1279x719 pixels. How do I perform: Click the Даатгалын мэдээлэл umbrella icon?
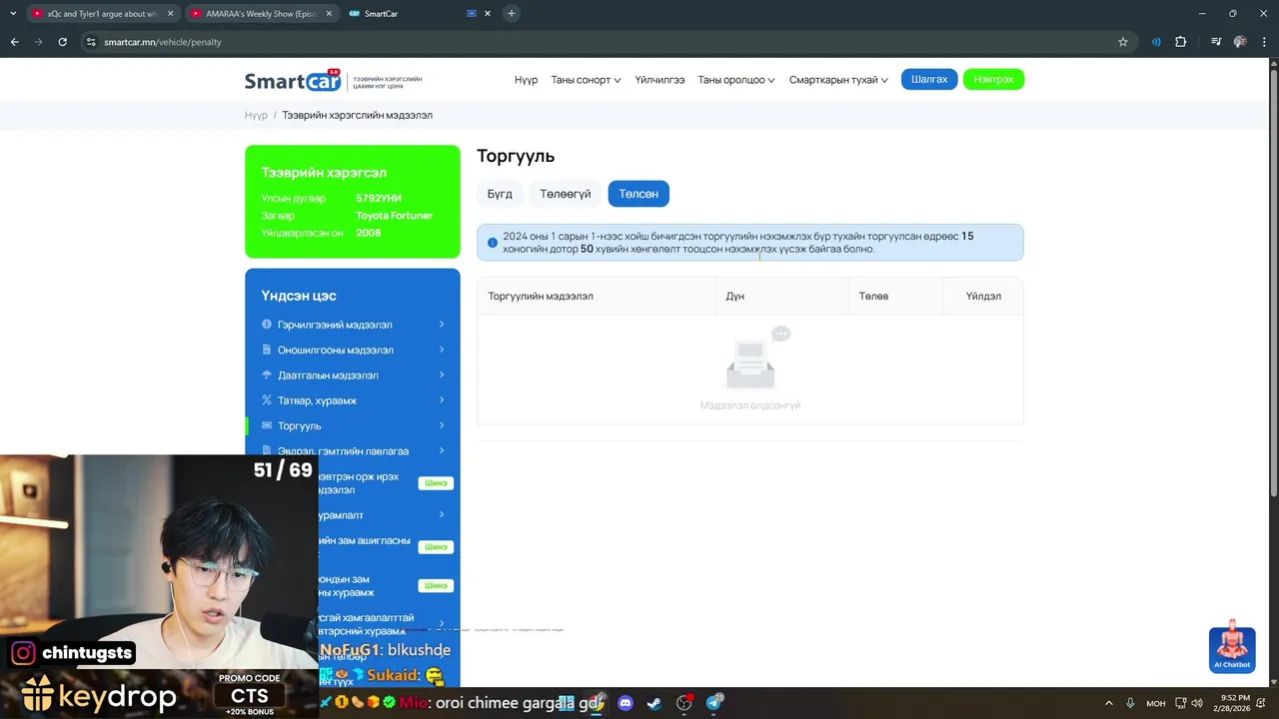267,374
